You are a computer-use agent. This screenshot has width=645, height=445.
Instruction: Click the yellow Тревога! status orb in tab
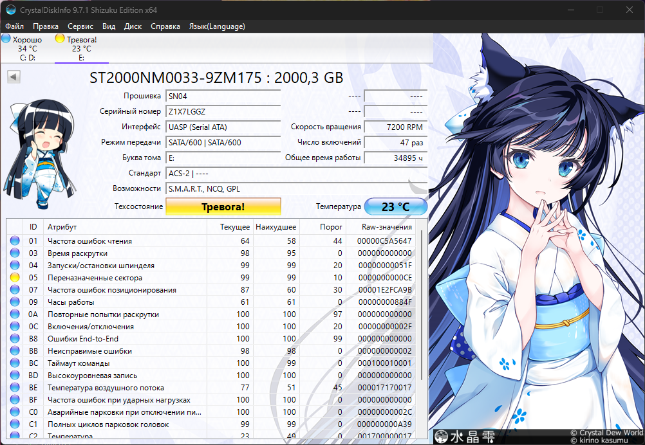[60, 39]
